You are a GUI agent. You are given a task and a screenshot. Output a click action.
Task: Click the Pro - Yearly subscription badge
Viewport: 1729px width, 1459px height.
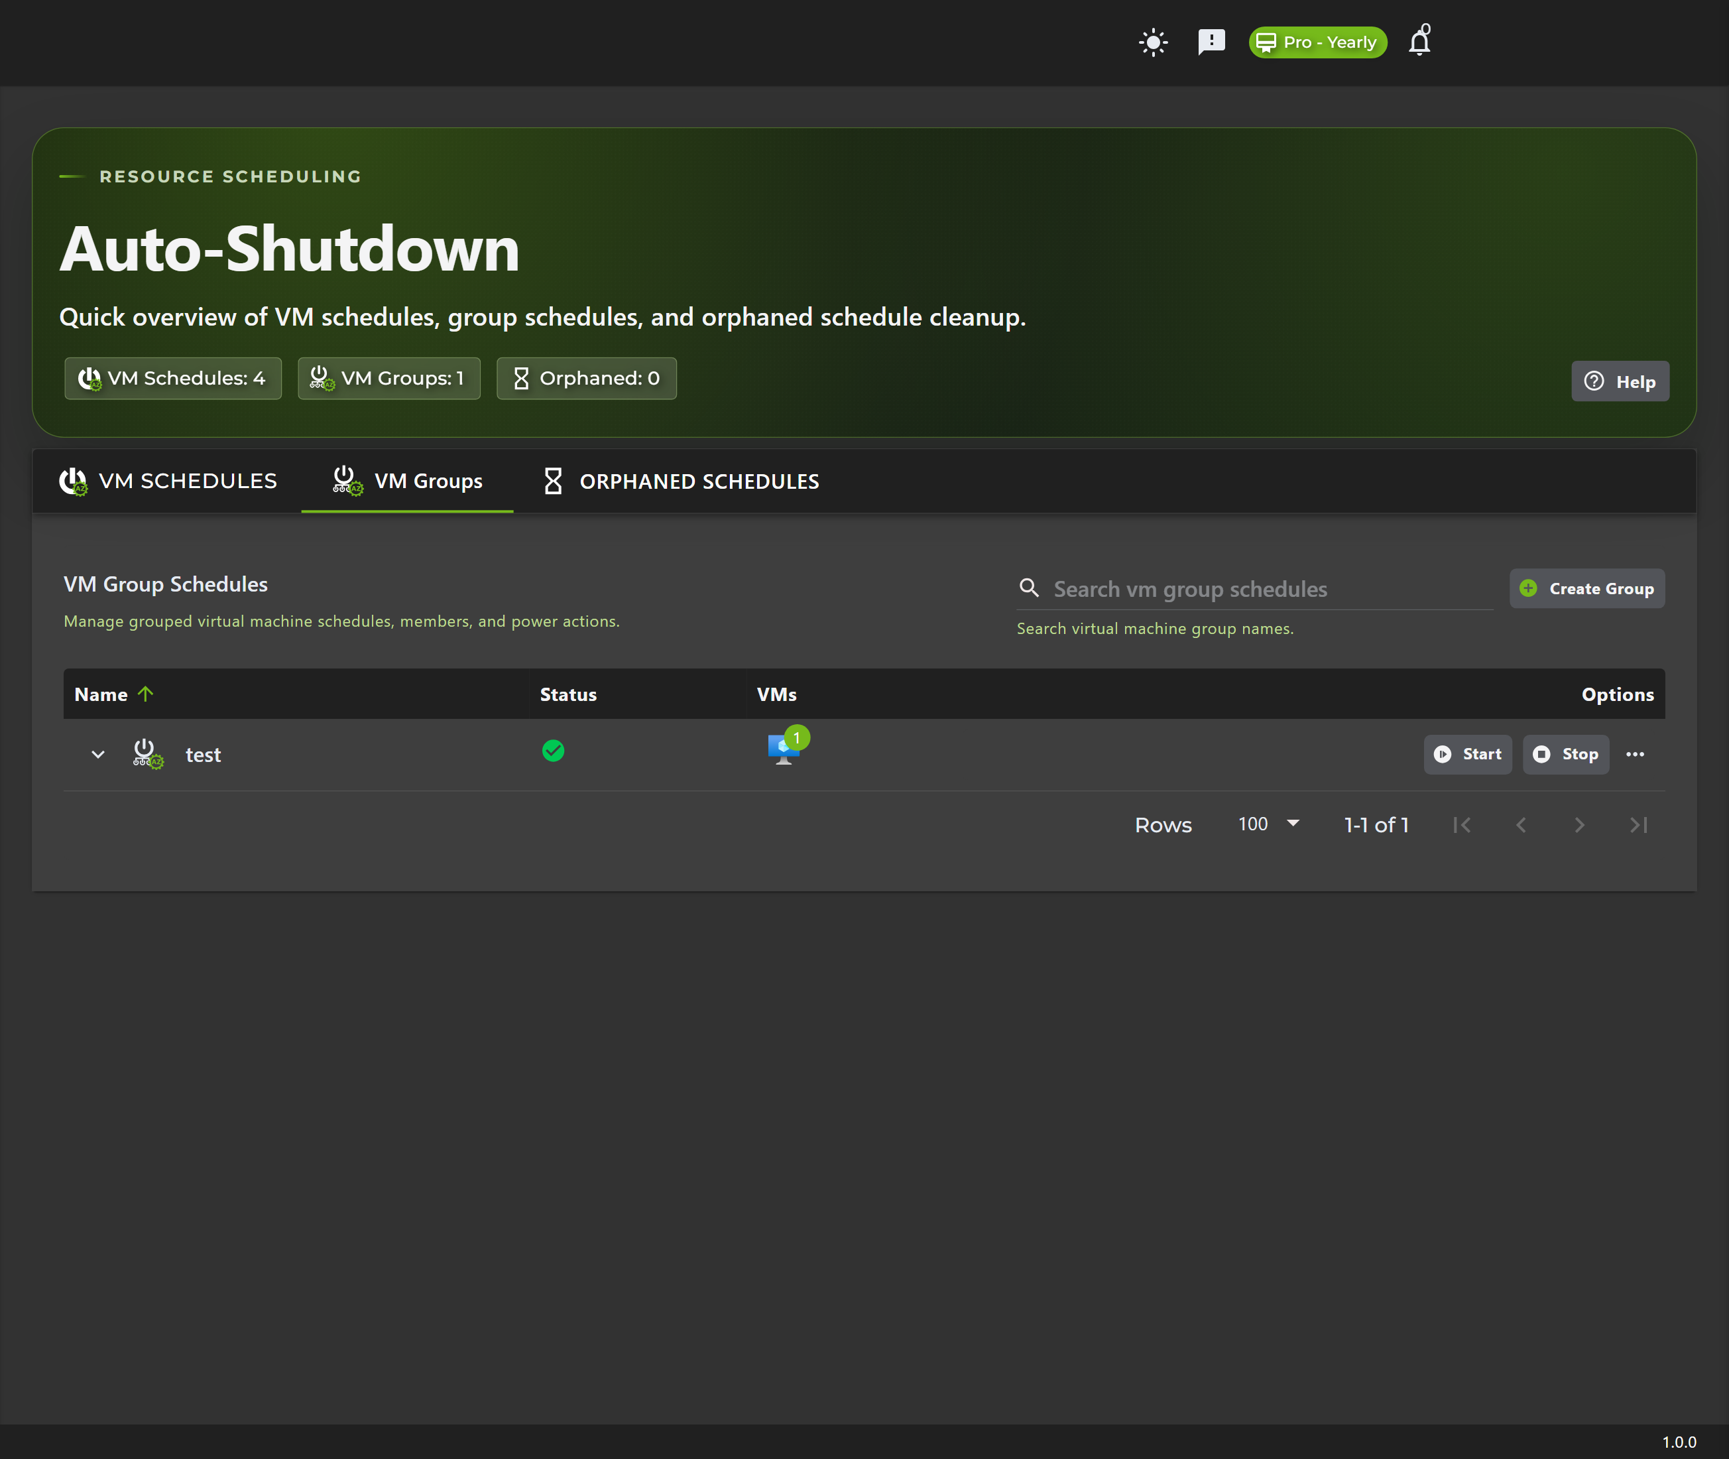[x=1317, y=42]
